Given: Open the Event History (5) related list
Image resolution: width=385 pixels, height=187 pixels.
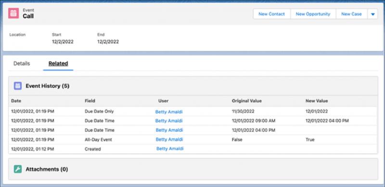Looking at the screenshot, I should (48, 86).
